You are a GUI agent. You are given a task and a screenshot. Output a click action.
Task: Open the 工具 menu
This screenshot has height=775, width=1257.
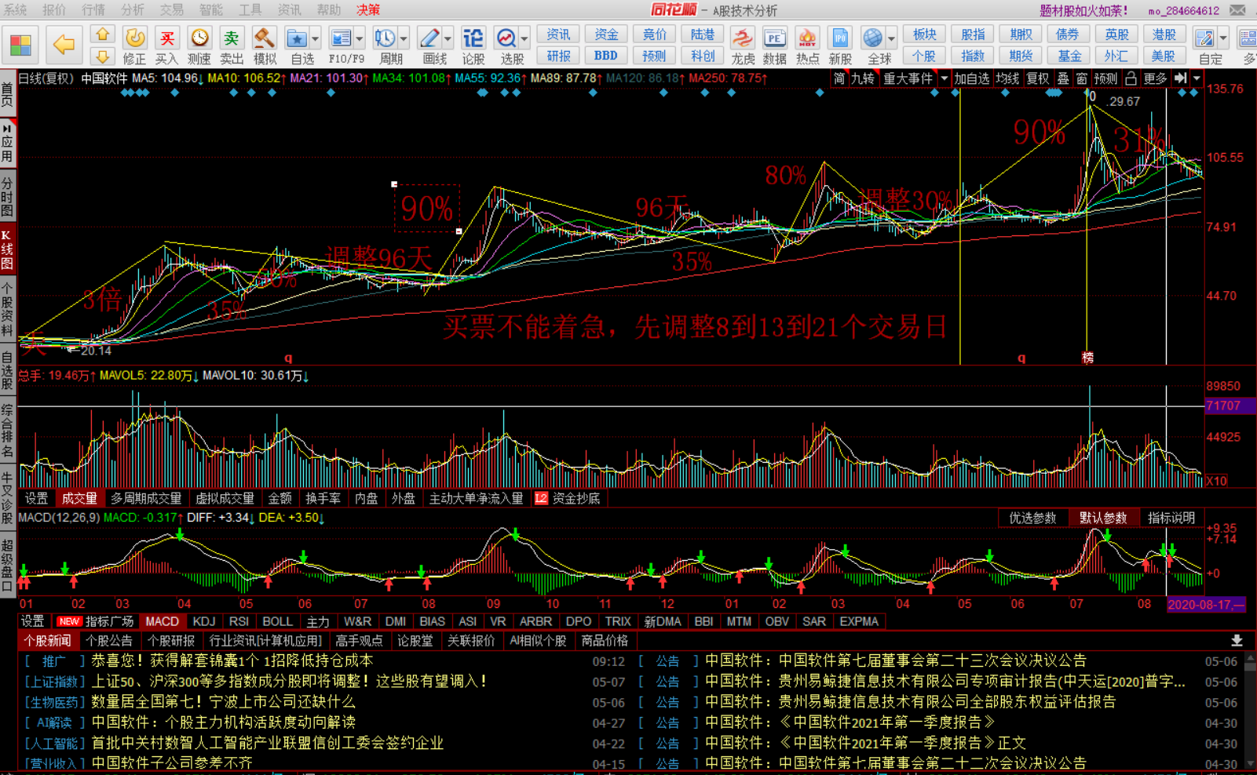(250, 9)
